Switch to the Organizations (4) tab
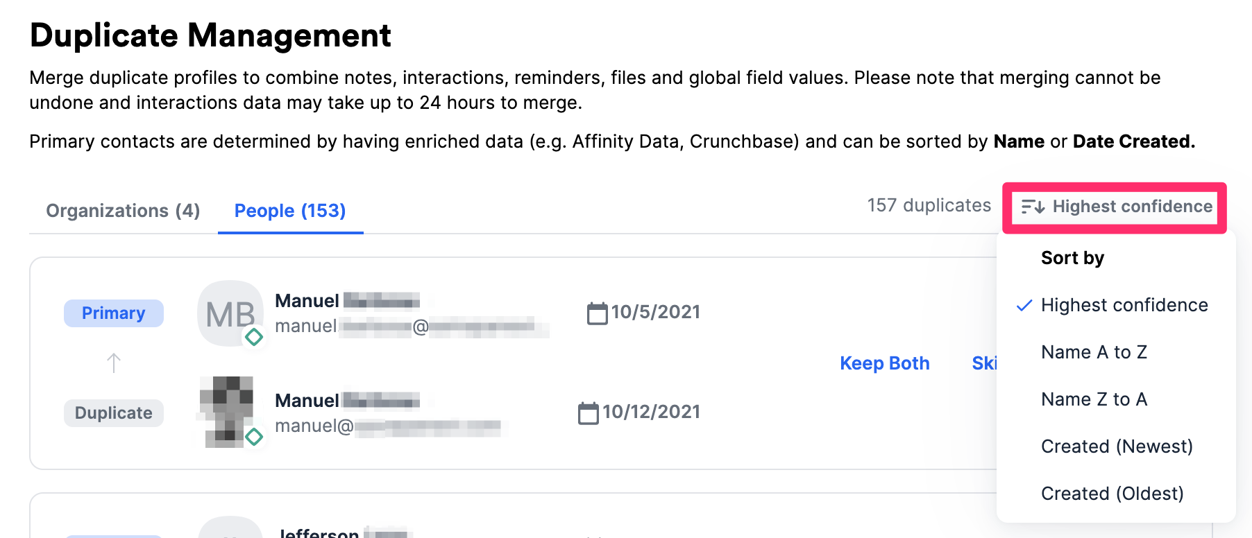Image resolution: width=1252 pixels, height=538 pixels. [123, 211]
